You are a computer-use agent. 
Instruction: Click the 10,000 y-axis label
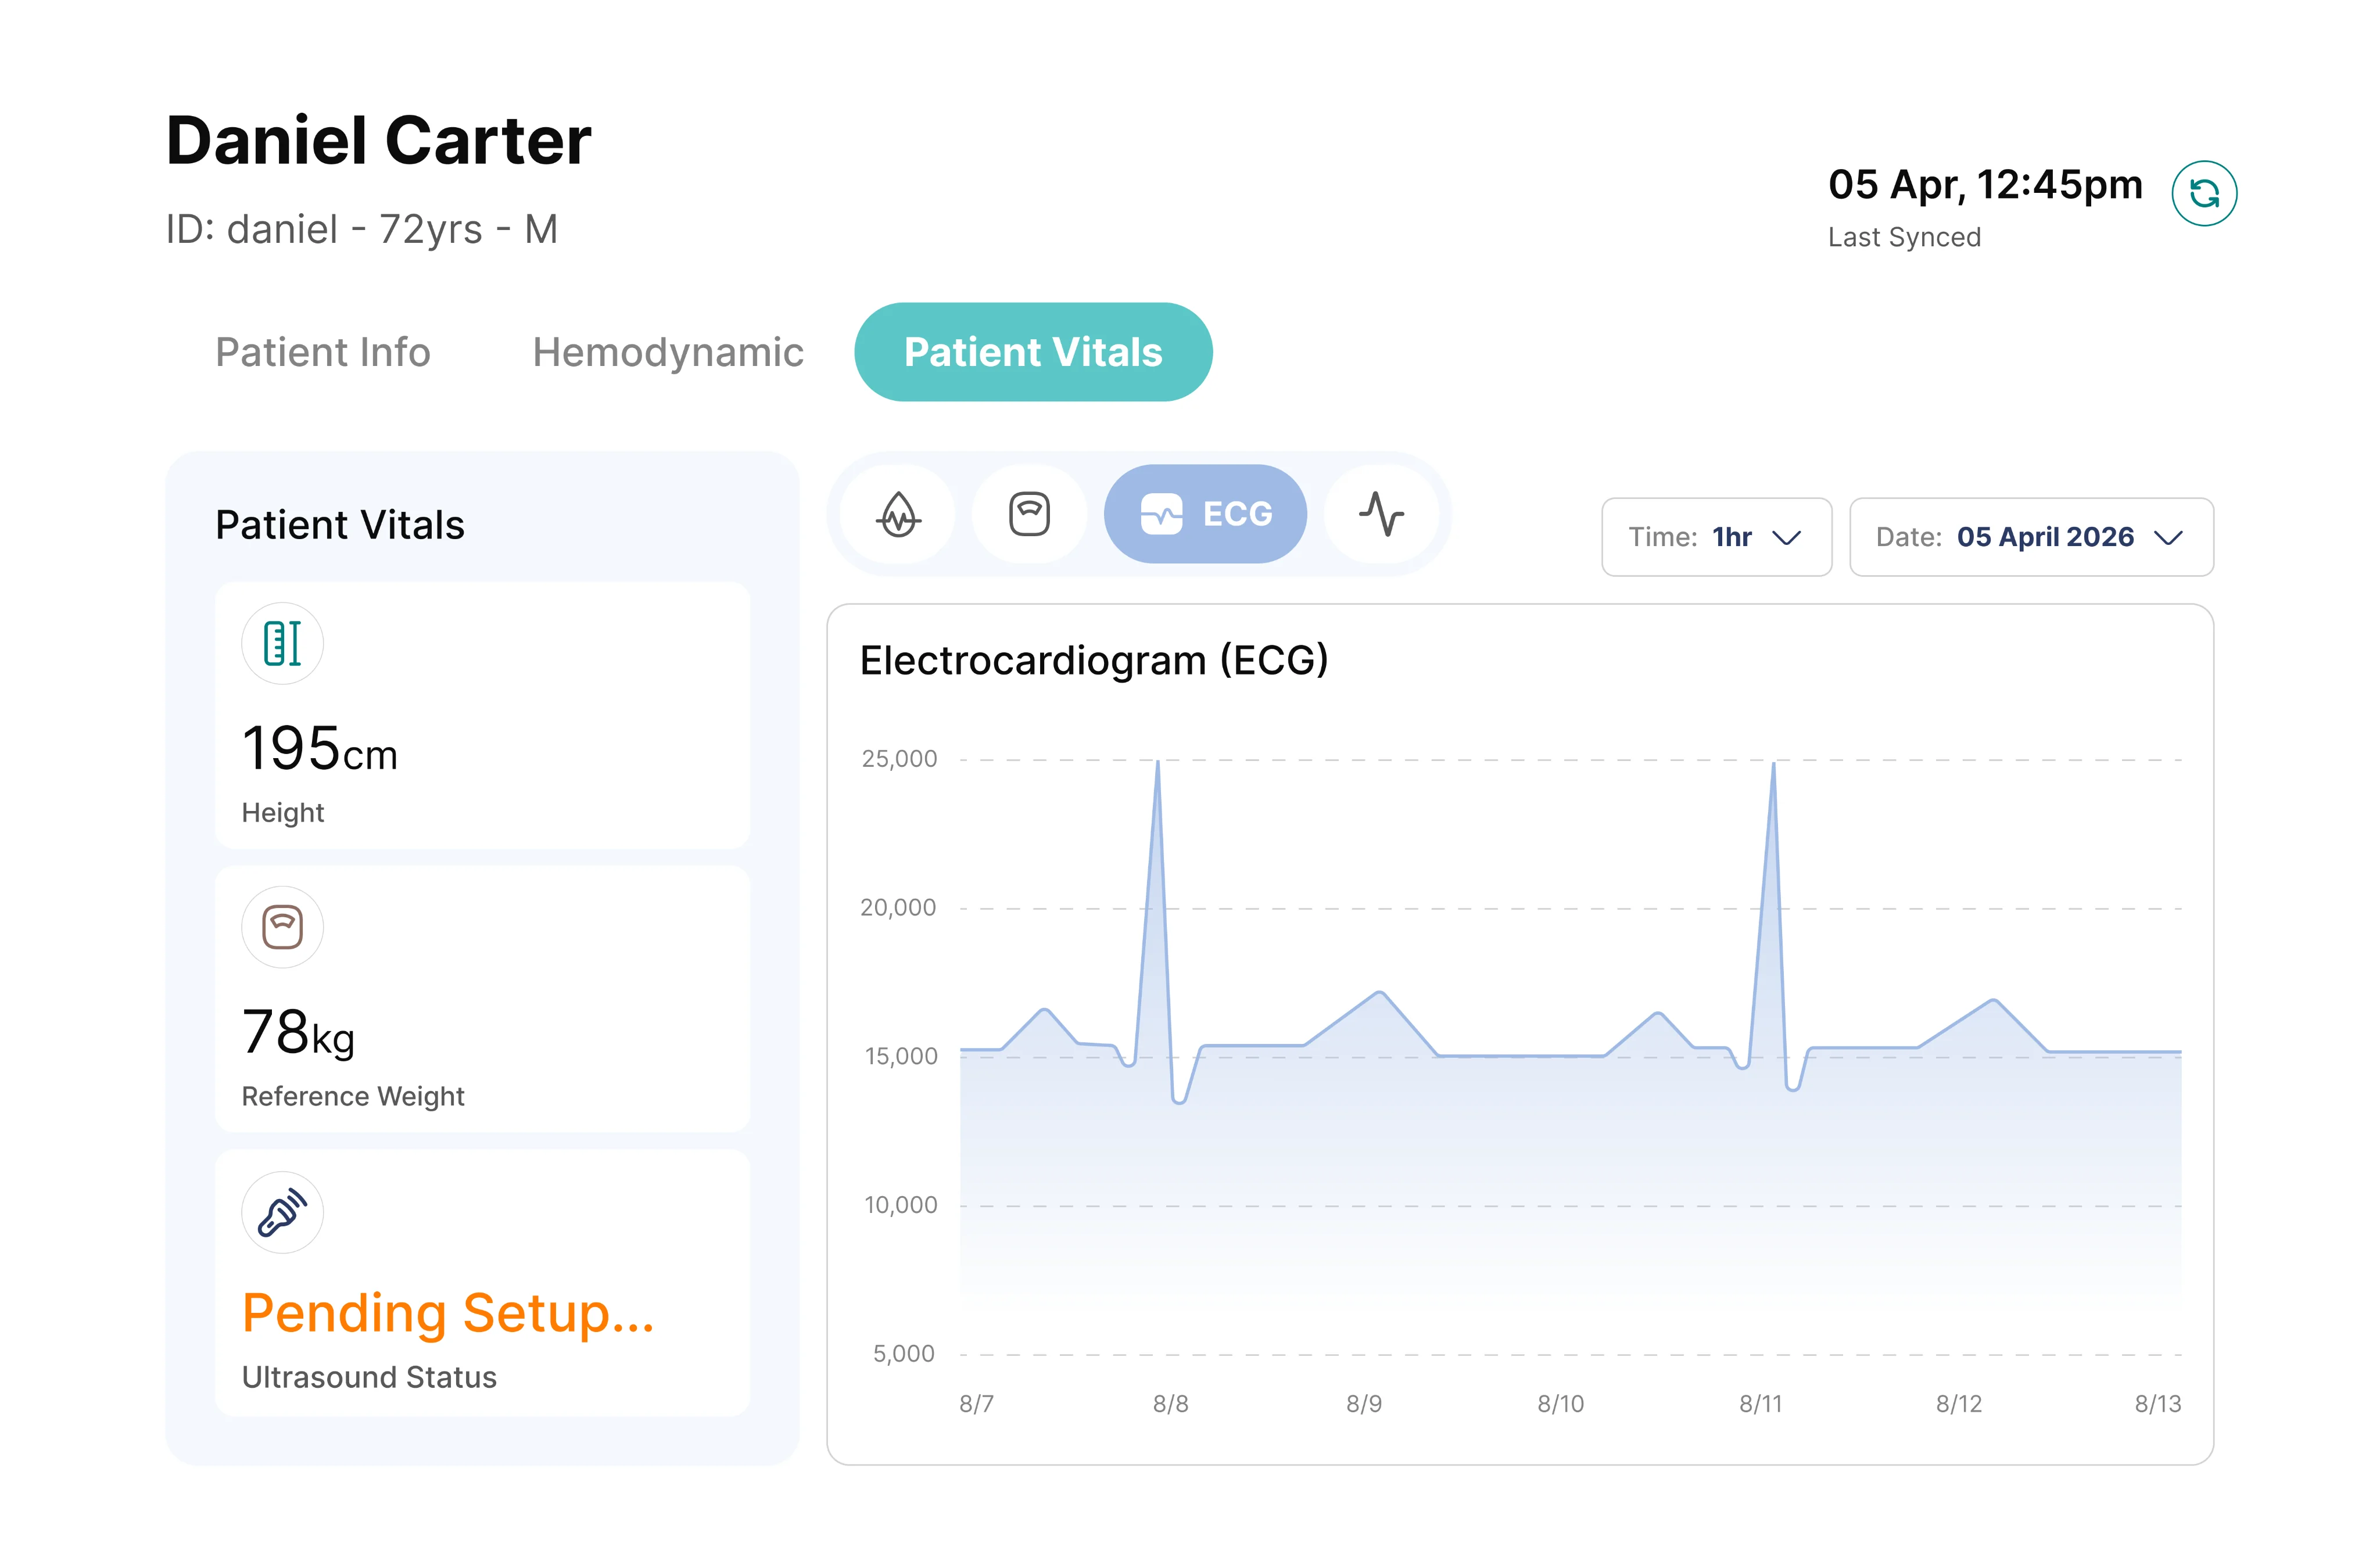[901, 1205]
